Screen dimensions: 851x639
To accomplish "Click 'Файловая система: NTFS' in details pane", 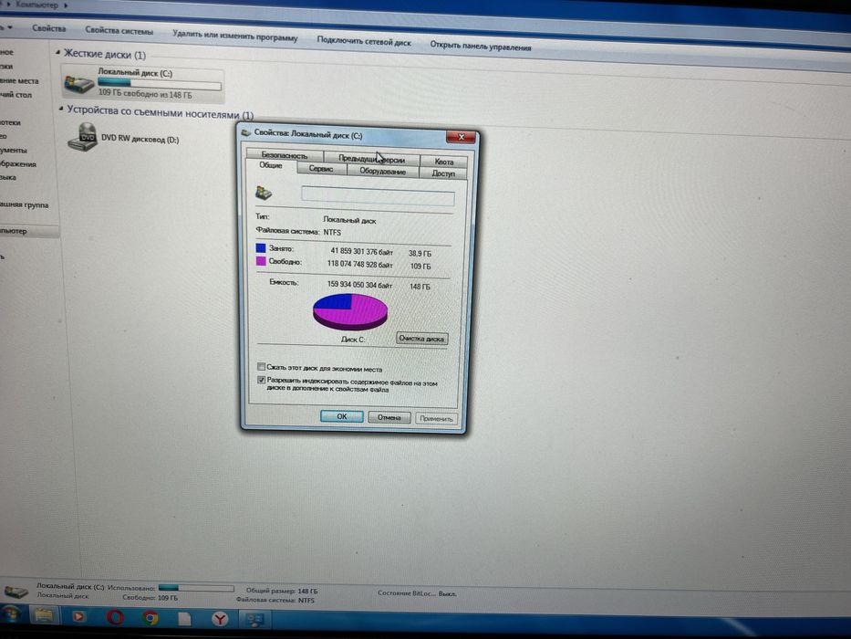I will point(275,600).
